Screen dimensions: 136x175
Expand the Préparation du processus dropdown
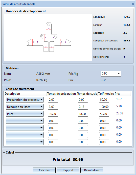(x=25, y=100)
